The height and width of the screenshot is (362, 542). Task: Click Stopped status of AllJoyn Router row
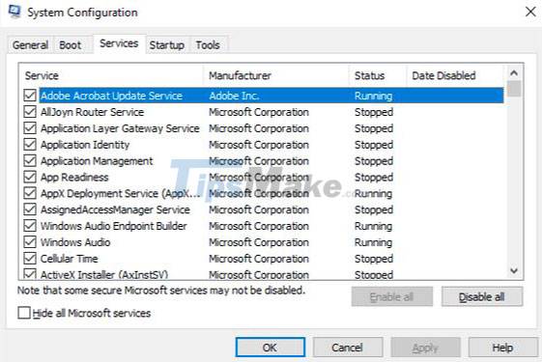(374, 112)
